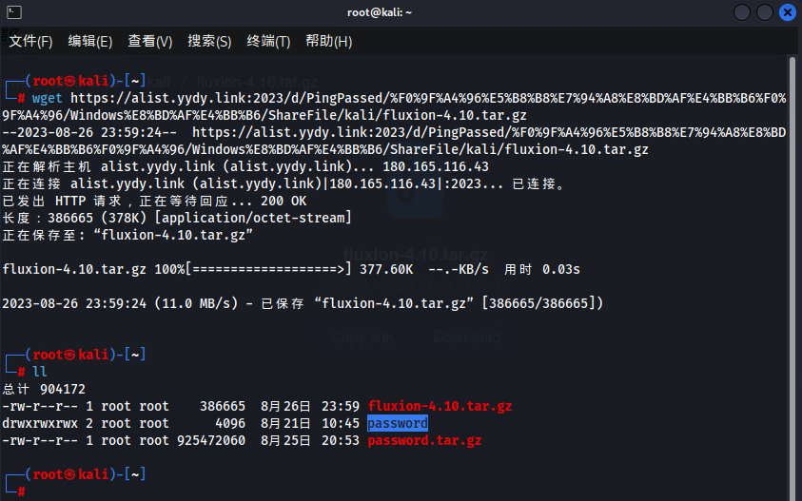Click the 已连接。 text
The width and height of the screenshot is (802, 501).
click(x=539, y=184)
